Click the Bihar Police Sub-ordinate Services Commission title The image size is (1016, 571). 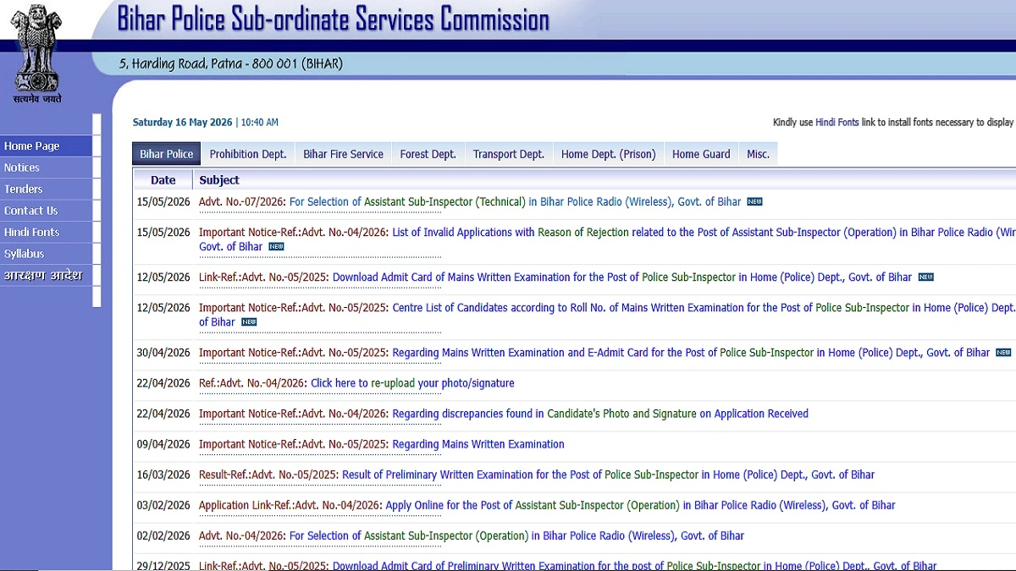coord(333,19)
